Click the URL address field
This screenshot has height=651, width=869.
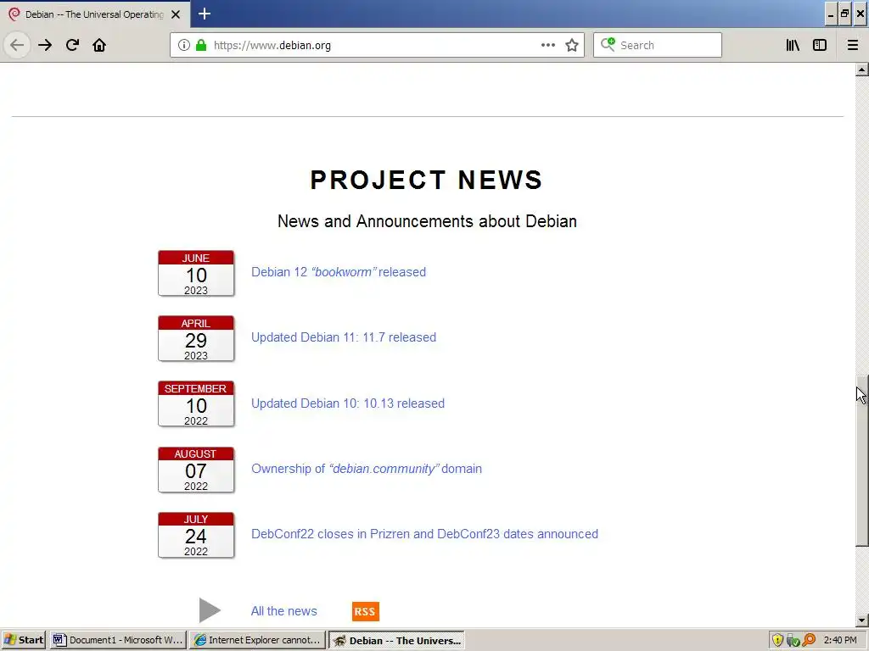(x=377, y=45)
